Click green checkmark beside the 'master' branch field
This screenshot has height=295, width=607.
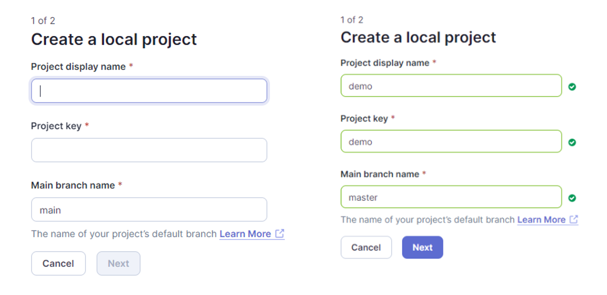click(x=572, y=198)
